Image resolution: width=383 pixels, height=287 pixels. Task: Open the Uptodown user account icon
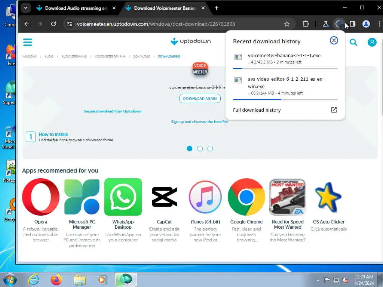[372, 42]
